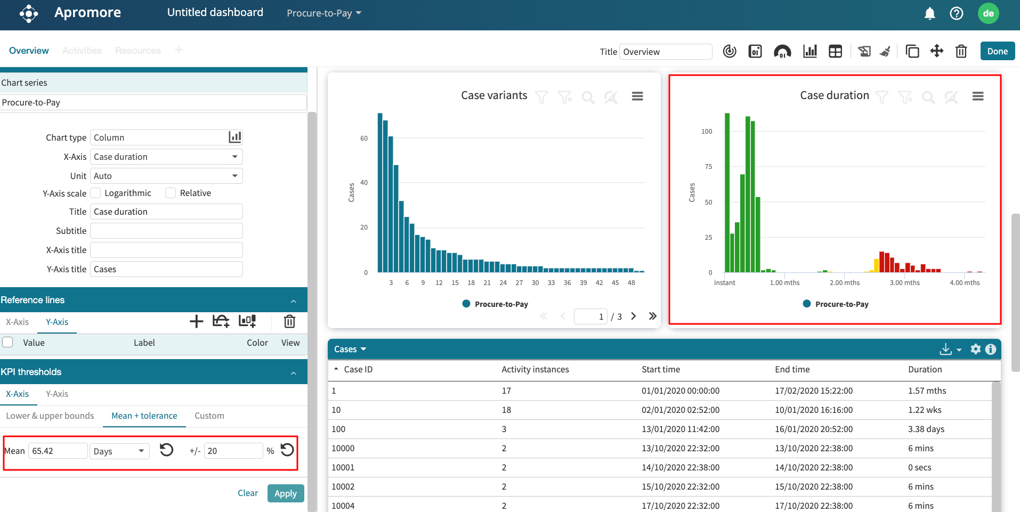Open the Case variants chart hamburger menu
The width and height of the screenshot is (1020, 512).
coord(637,96)
